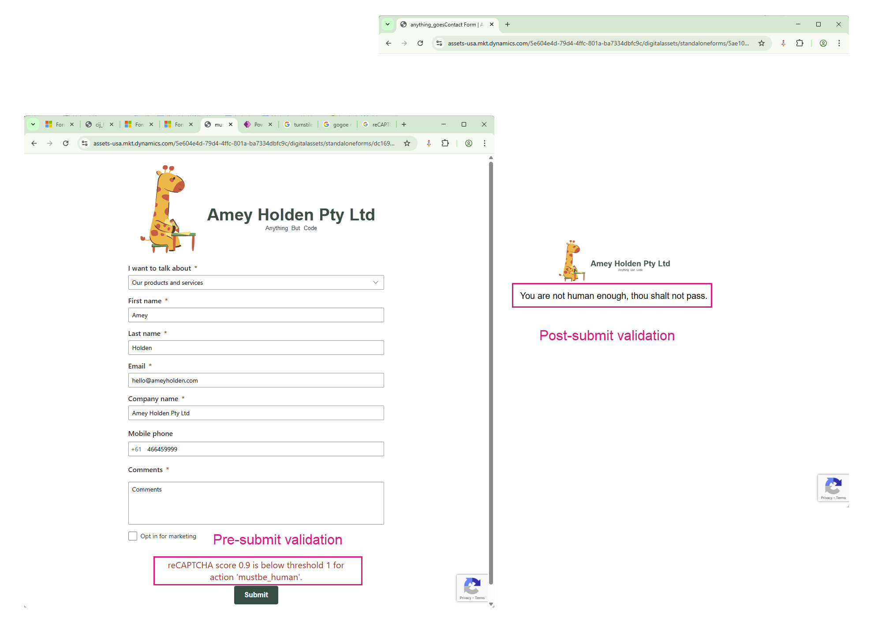Image resolution: width=889 pixels, height=633 pixels.
Task: Bookmark rear window page with star icon
Action: click(x=762, y=43)
